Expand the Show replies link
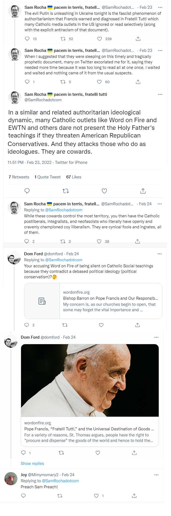Viewport: 171px width, 516px height. 32,463
